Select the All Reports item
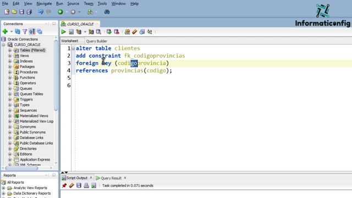352x198 pixels. point(15,182)
